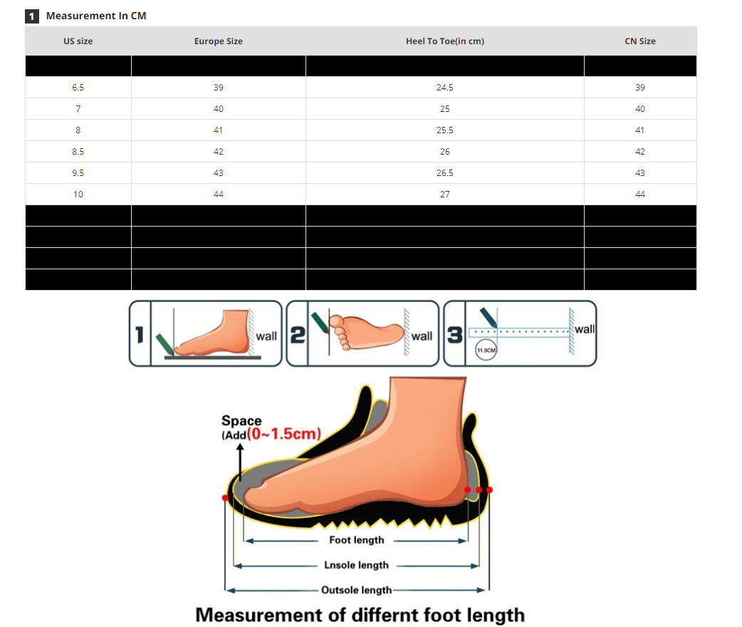Click the numbered "1" badge beside Measurement heading

pyautogui.click(x=31, y=16)
